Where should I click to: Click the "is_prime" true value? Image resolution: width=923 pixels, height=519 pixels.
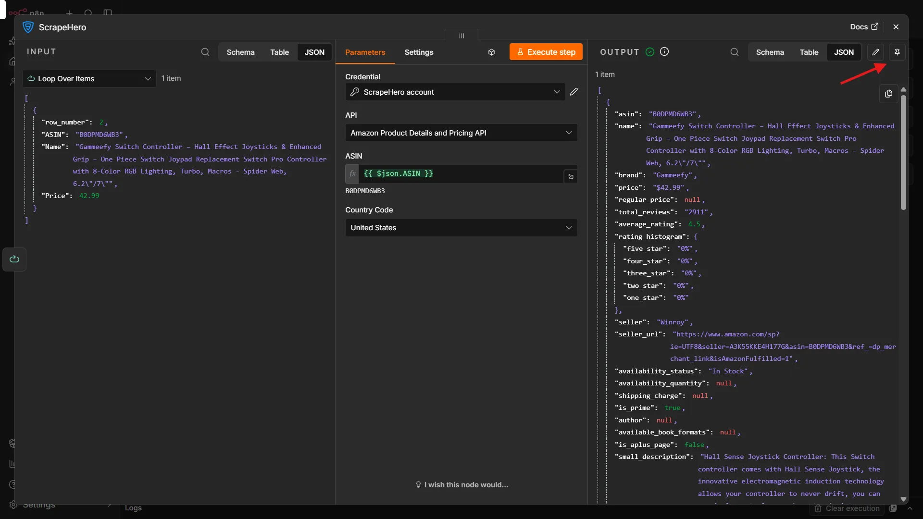point(672,408)
